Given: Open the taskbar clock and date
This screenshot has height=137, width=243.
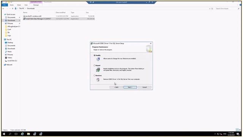Looking at the screenshot, I should (x=231, y=134).
